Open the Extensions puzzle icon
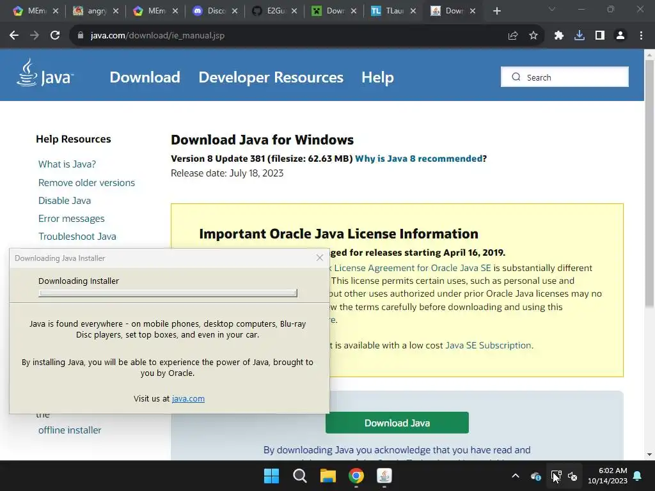Screen dimensions: 655x491 559,36
